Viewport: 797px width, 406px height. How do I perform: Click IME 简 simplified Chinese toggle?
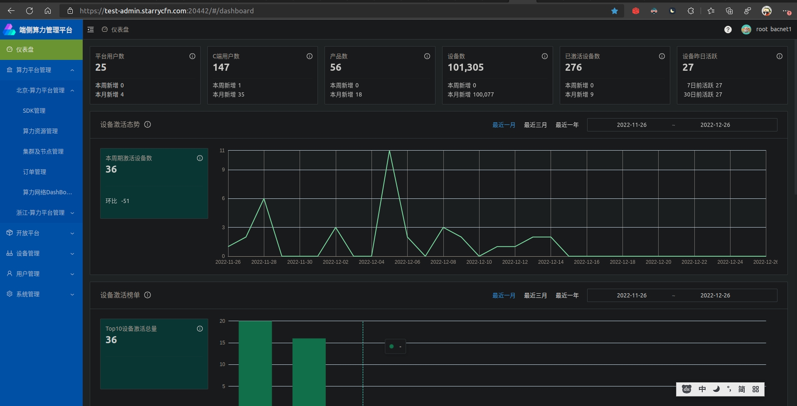click(x=742, y=389)
